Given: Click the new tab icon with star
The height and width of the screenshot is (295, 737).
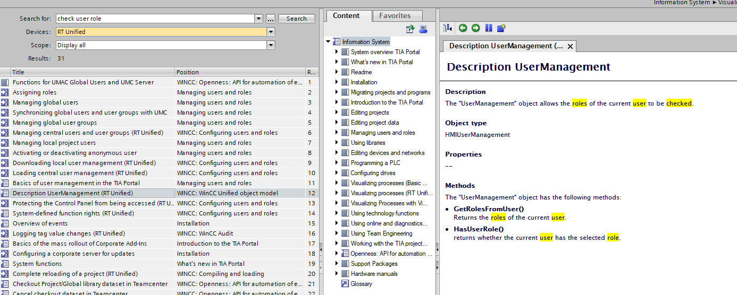Looking at the screenshot, I should tap(501, 28).
